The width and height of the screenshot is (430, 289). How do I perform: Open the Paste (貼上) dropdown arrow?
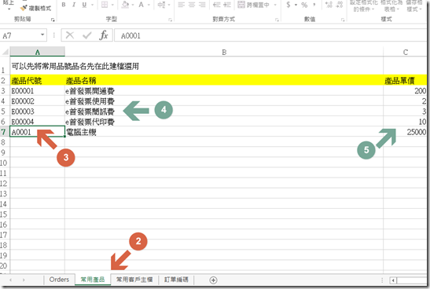pyautogui.click(x=9, y=9)
